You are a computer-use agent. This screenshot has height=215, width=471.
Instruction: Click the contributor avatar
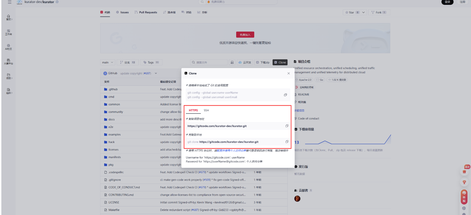297,199
